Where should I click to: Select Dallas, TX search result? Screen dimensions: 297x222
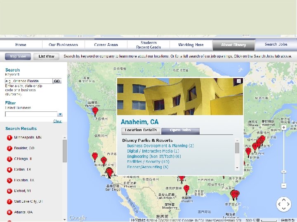pos(22,169)
